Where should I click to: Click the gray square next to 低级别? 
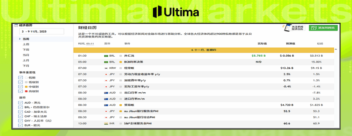[26, 82]
